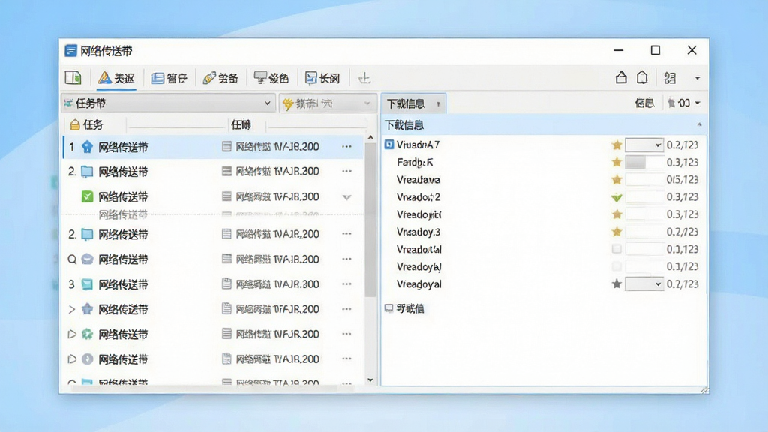
Task: Click the blue house icon in row 1
Action: [87, 147]
